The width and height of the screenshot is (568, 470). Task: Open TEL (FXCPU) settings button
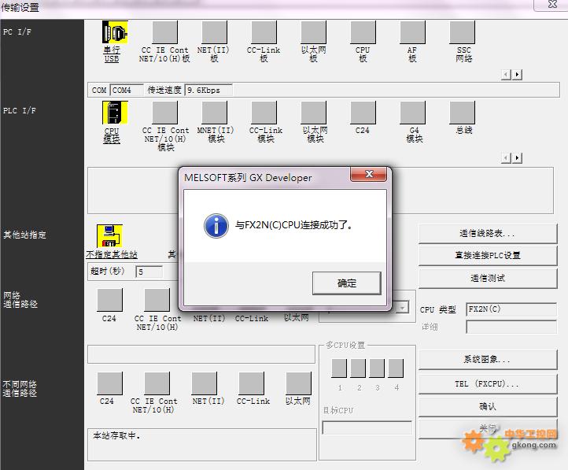pyautogui.click(x=488, y=383)
